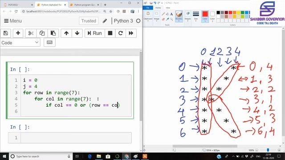Pick green from Paint color palette
The width and height of the screenshot is (285, 160).
(x=242, y=12)
